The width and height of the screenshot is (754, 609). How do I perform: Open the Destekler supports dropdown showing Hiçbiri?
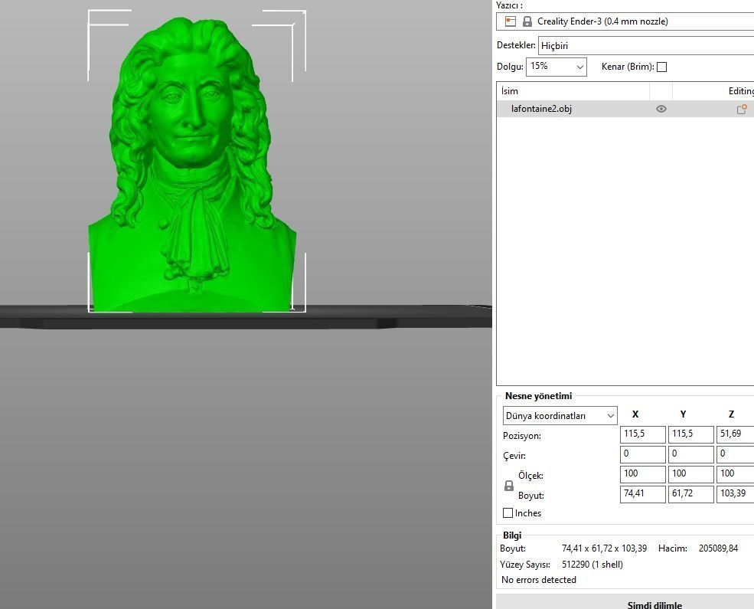(x=646, y=46)
